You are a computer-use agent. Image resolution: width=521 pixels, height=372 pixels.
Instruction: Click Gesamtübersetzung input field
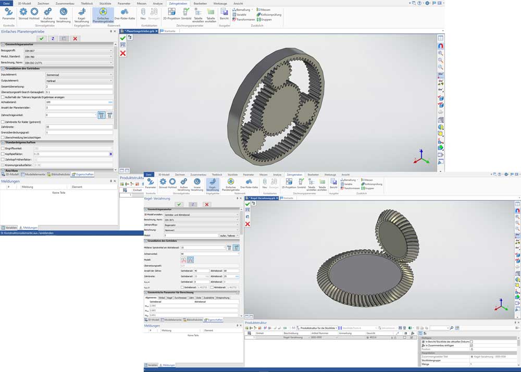pos(79,86)
